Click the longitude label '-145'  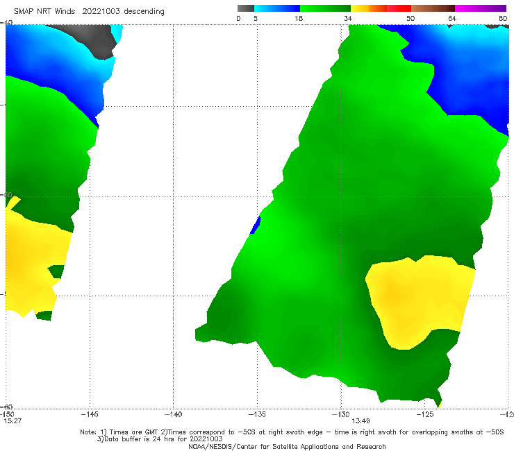(x=90, y=414)
